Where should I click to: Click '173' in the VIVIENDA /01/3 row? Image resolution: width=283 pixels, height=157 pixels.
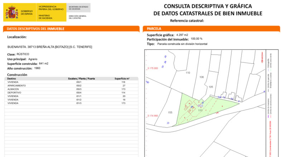(123, 103)
